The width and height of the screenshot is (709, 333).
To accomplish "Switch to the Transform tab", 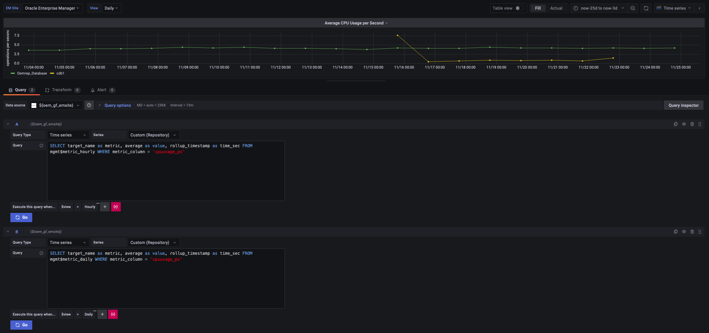I will coord(62,90).
